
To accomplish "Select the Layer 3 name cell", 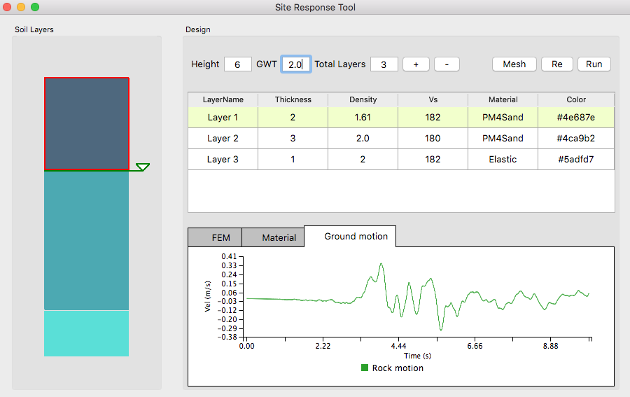I will (223, 159).
